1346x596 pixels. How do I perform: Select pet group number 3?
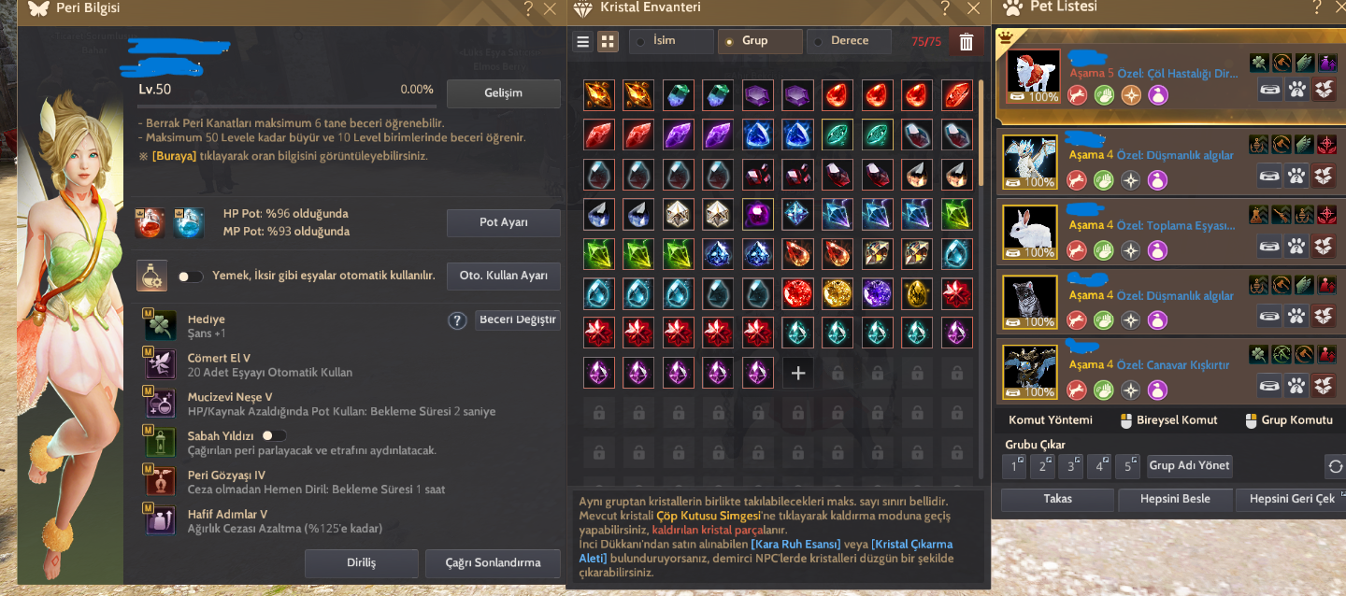[1071, 465]
